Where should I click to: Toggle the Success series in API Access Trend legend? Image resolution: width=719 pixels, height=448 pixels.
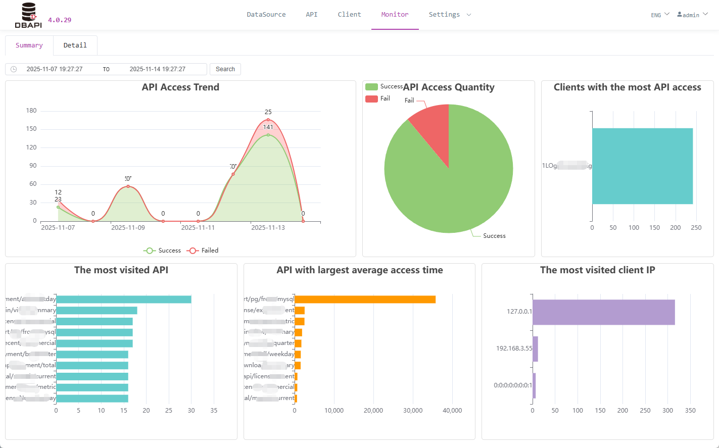pos(162,250)
